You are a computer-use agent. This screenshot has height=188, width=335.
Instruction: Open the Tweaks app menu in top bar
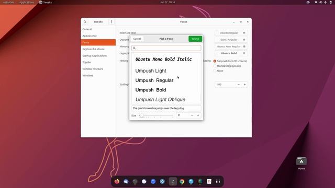(x=46, y=2)
